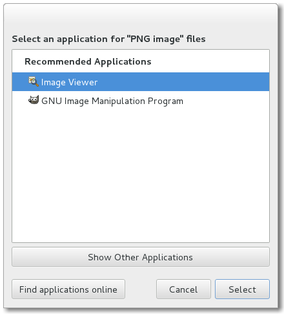Image resolution: width=284 pixels, height=314 pixels.
Task: Select the Image Viewer list entry
Action: click(141, 81)
